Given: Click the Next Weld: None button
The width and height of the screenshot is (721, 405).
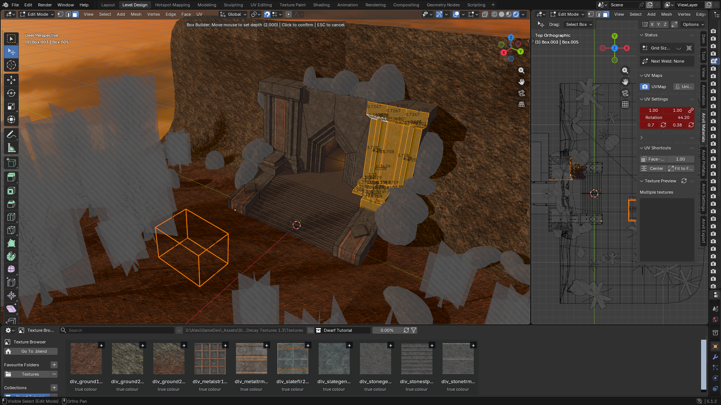Looking at the screenshot, I should (x=667, y=61).
